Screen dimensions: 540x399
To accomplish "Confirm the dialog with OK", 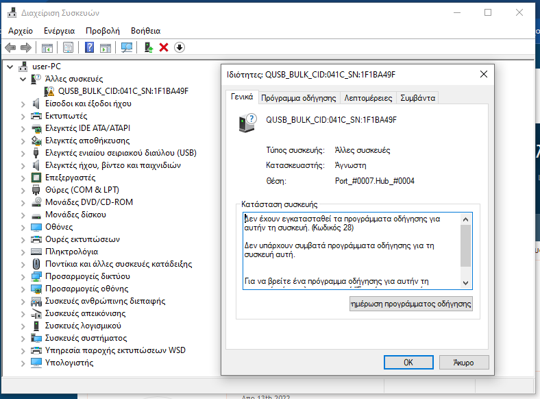I will tap(408, 363).
